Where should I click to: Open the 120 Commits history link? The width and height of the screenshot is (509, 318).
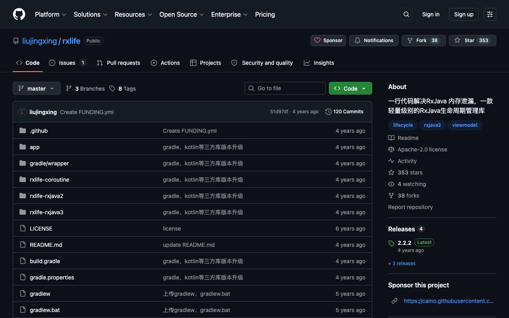[344, 112]
